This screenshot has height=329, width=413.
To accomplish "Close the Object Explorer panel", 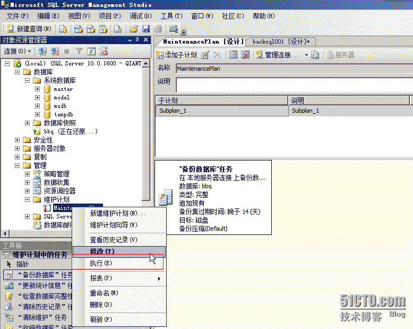I will pos(145,39).
